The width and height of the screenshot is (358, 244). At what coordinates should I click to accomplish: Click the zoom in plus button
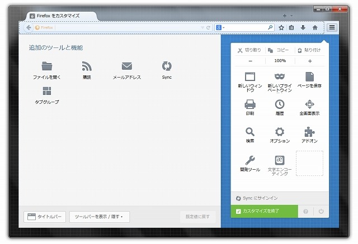(310, 61)
